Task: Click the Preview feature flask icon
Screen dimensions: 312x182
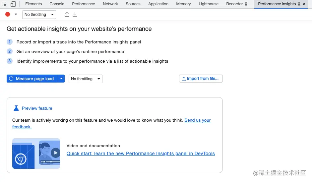Action: click(x=16, y=108)
